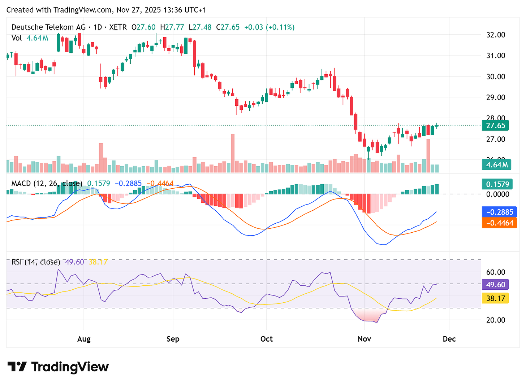The image size is (526, 386).
Task: Click the 30.00 level on the price scale
Action: click(496, 76)
